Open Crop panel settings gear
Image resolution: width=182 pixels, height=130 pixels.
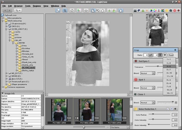click(x=175, y=50)
